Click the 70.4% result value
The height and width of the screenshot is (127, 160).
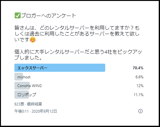(138, 68)
